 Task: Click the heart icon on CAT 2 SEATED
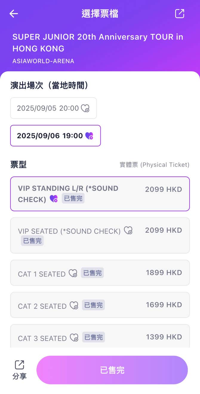(73, 305)
